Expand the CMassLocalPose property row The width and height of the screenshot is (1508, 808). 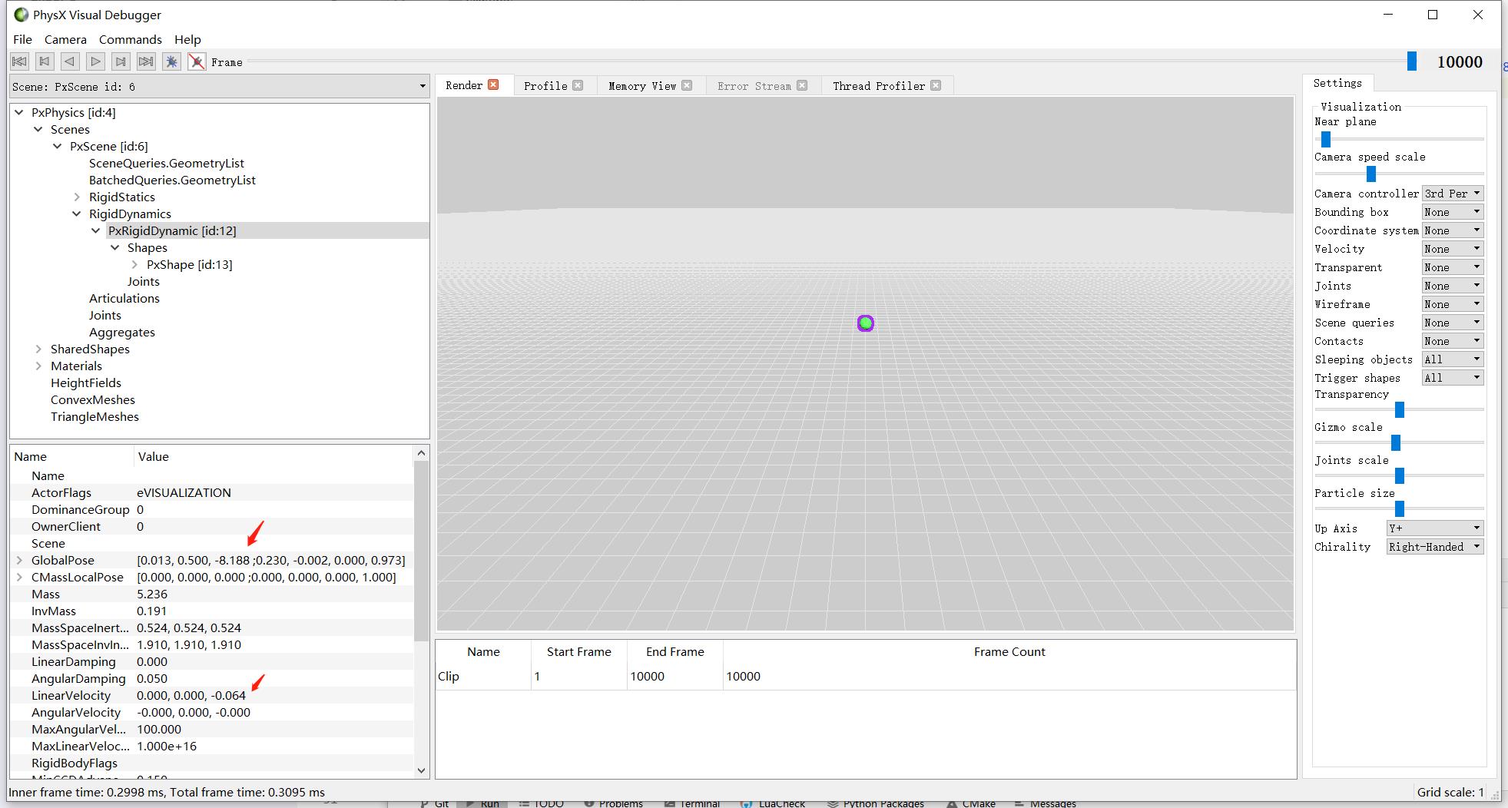click(x=19, y=577)
